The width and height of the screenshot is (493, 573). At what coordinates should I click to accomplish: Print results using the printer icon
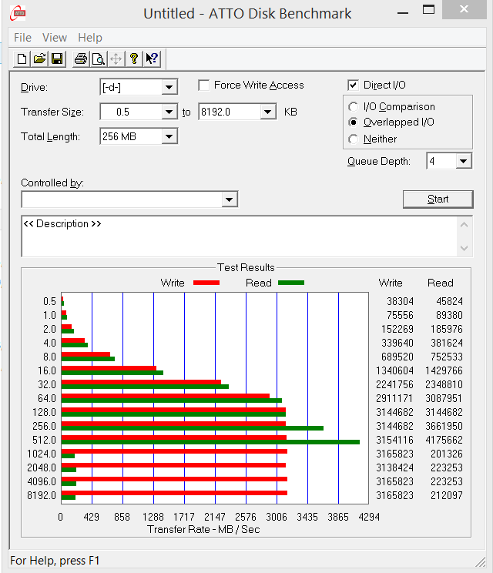[81, 59]
